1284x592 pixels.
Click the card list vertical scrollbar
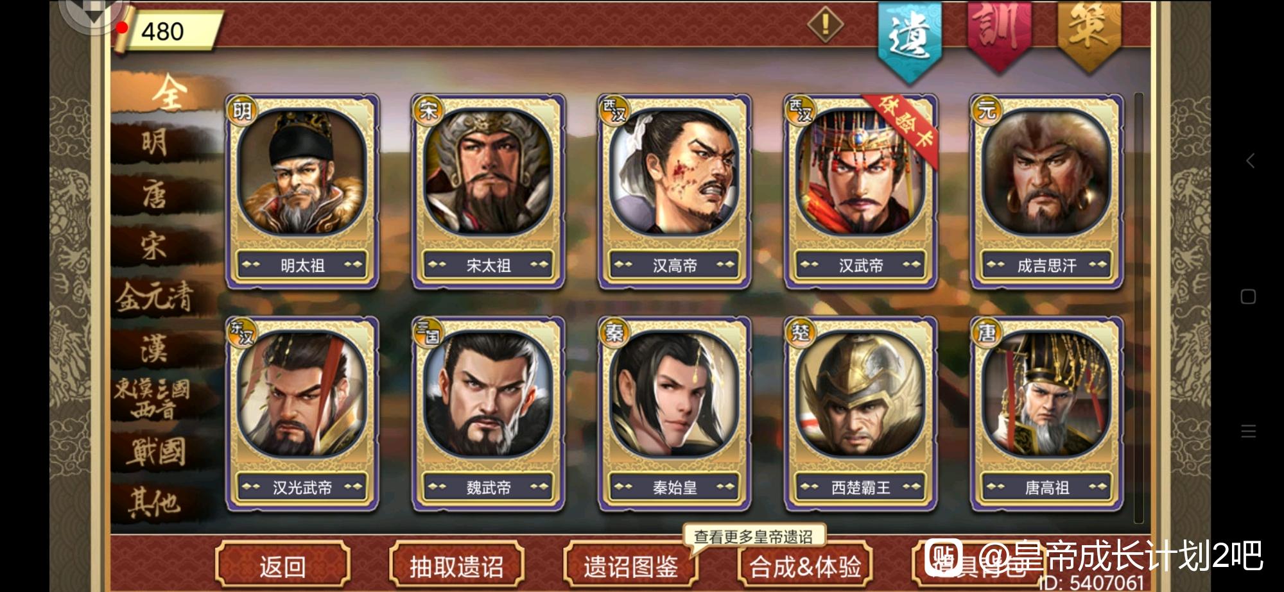coord(1139,308)
